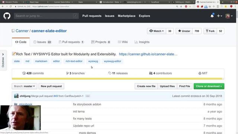This screenshot has width=238, height=134.
Task: Click Create new file
Action: pos(146,86)
